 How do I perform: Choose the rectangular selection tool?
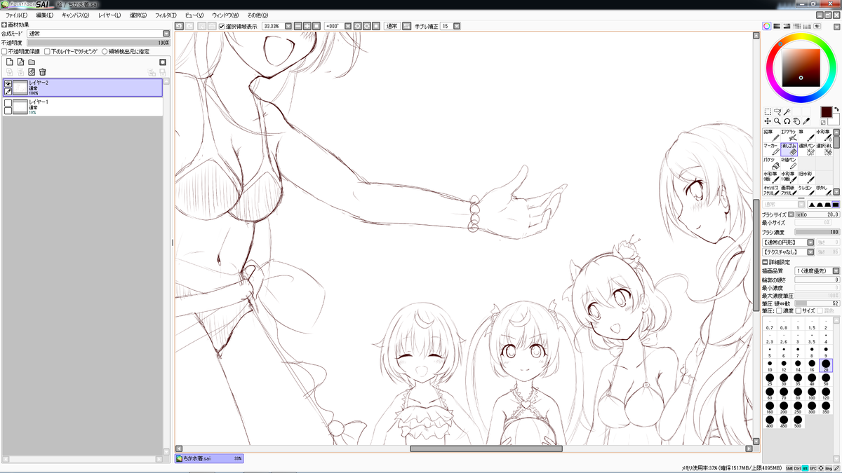(x=768, y=111)
